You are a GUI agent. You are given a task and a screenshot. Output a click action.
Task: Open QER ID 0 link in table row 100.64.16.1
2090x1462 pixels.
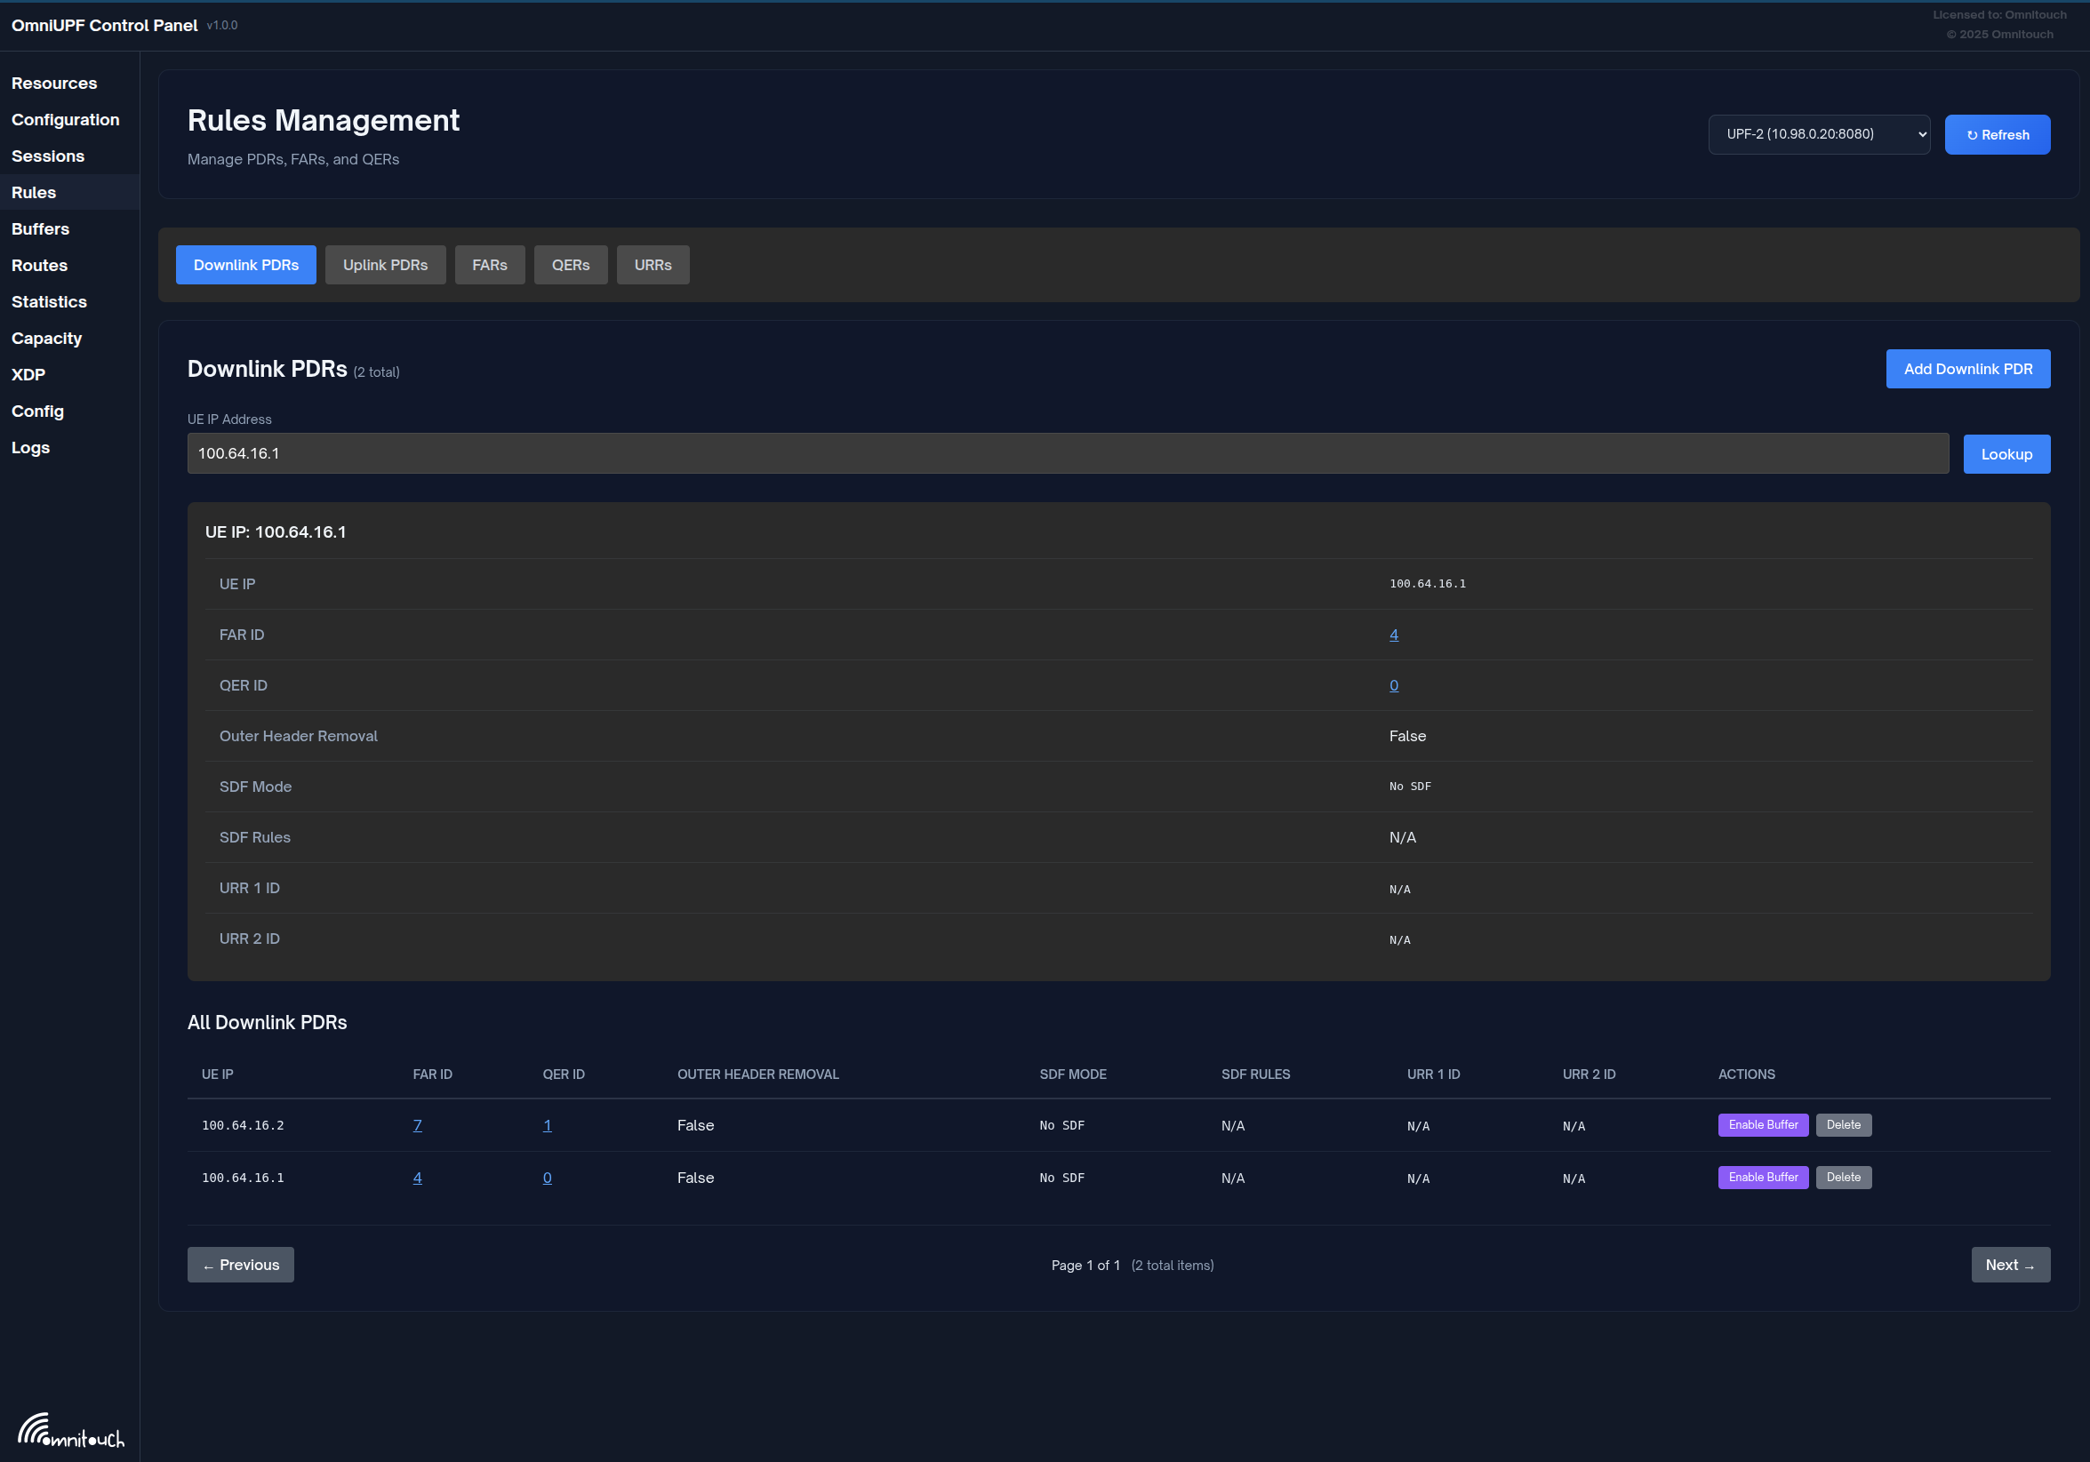click(547, 1178)
